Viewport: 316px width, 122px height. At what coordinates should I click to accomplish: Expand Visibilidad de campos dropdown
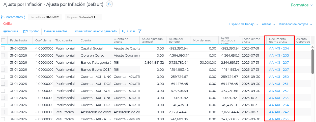(x=295, y=24)
